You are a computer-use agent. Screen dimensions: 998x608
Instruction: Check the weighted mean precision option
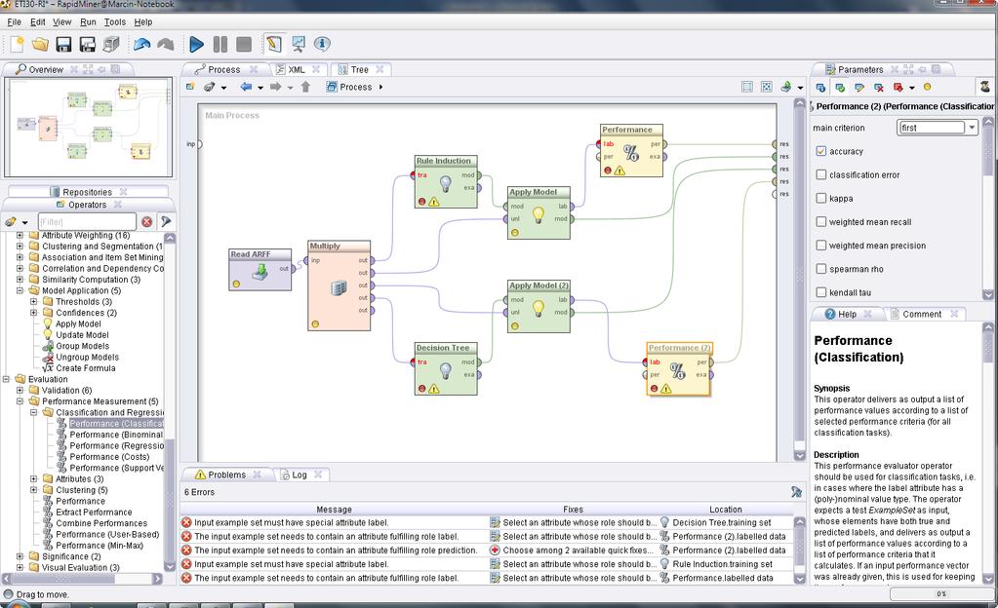point(821,245)
